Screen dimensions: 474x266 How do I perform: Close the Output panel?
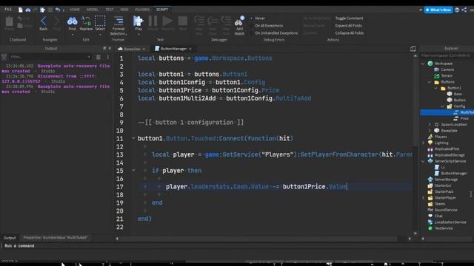(110, 48)
